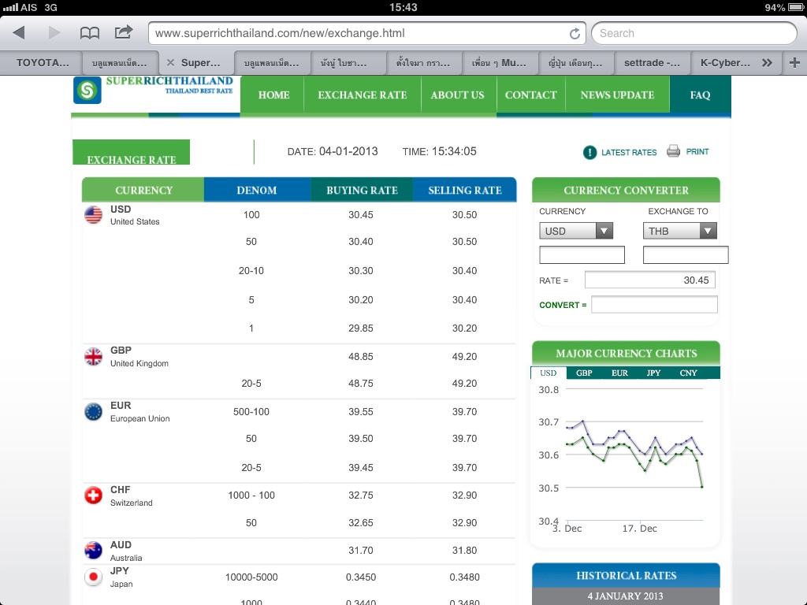Click the United States flag icon
The image size is (807, 605).
point(93,214)
